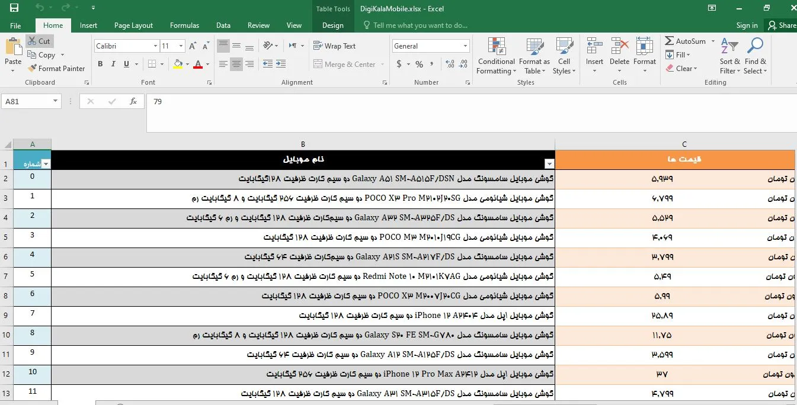Click the Name Box showing A81
Screen dimensions: 797x405
tap(27, 101)
